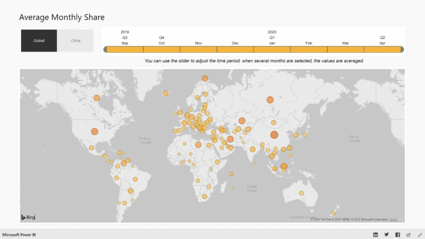Click the United States bubble on map
425x239 pixels.
point(95,132)
